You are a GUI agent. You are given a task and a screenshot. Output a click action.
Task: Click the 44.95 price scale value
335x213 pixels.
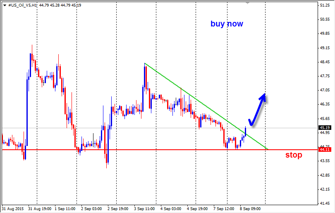325,133
